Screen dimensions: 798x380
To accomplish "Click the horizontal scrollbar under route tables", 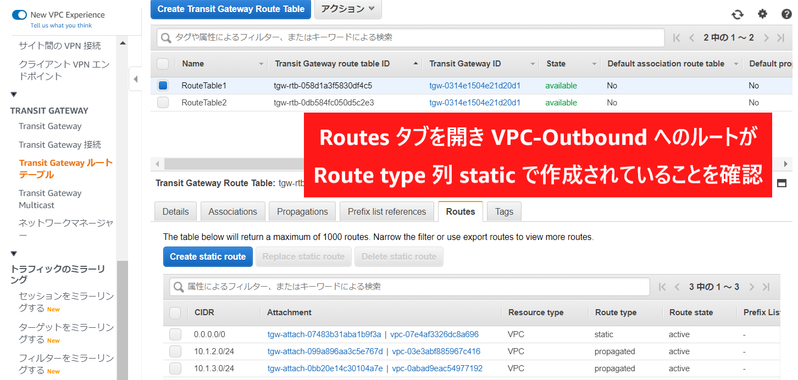I will pyautogui.click(x=231, y=164).
